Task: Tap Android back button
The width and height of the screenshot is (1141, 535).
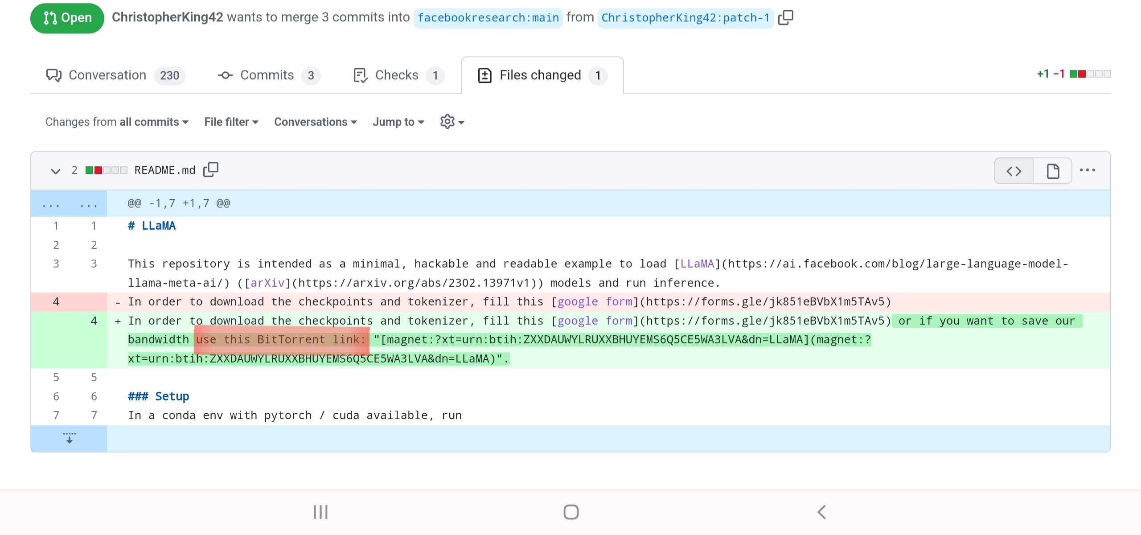Action: (821, 512)
